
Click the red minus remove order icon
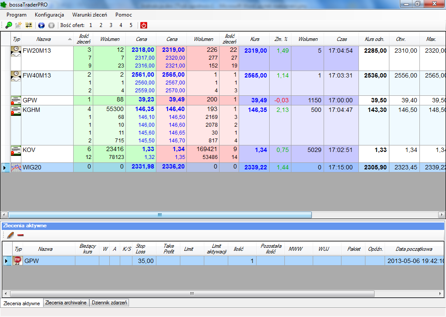[x=20, y=235]
